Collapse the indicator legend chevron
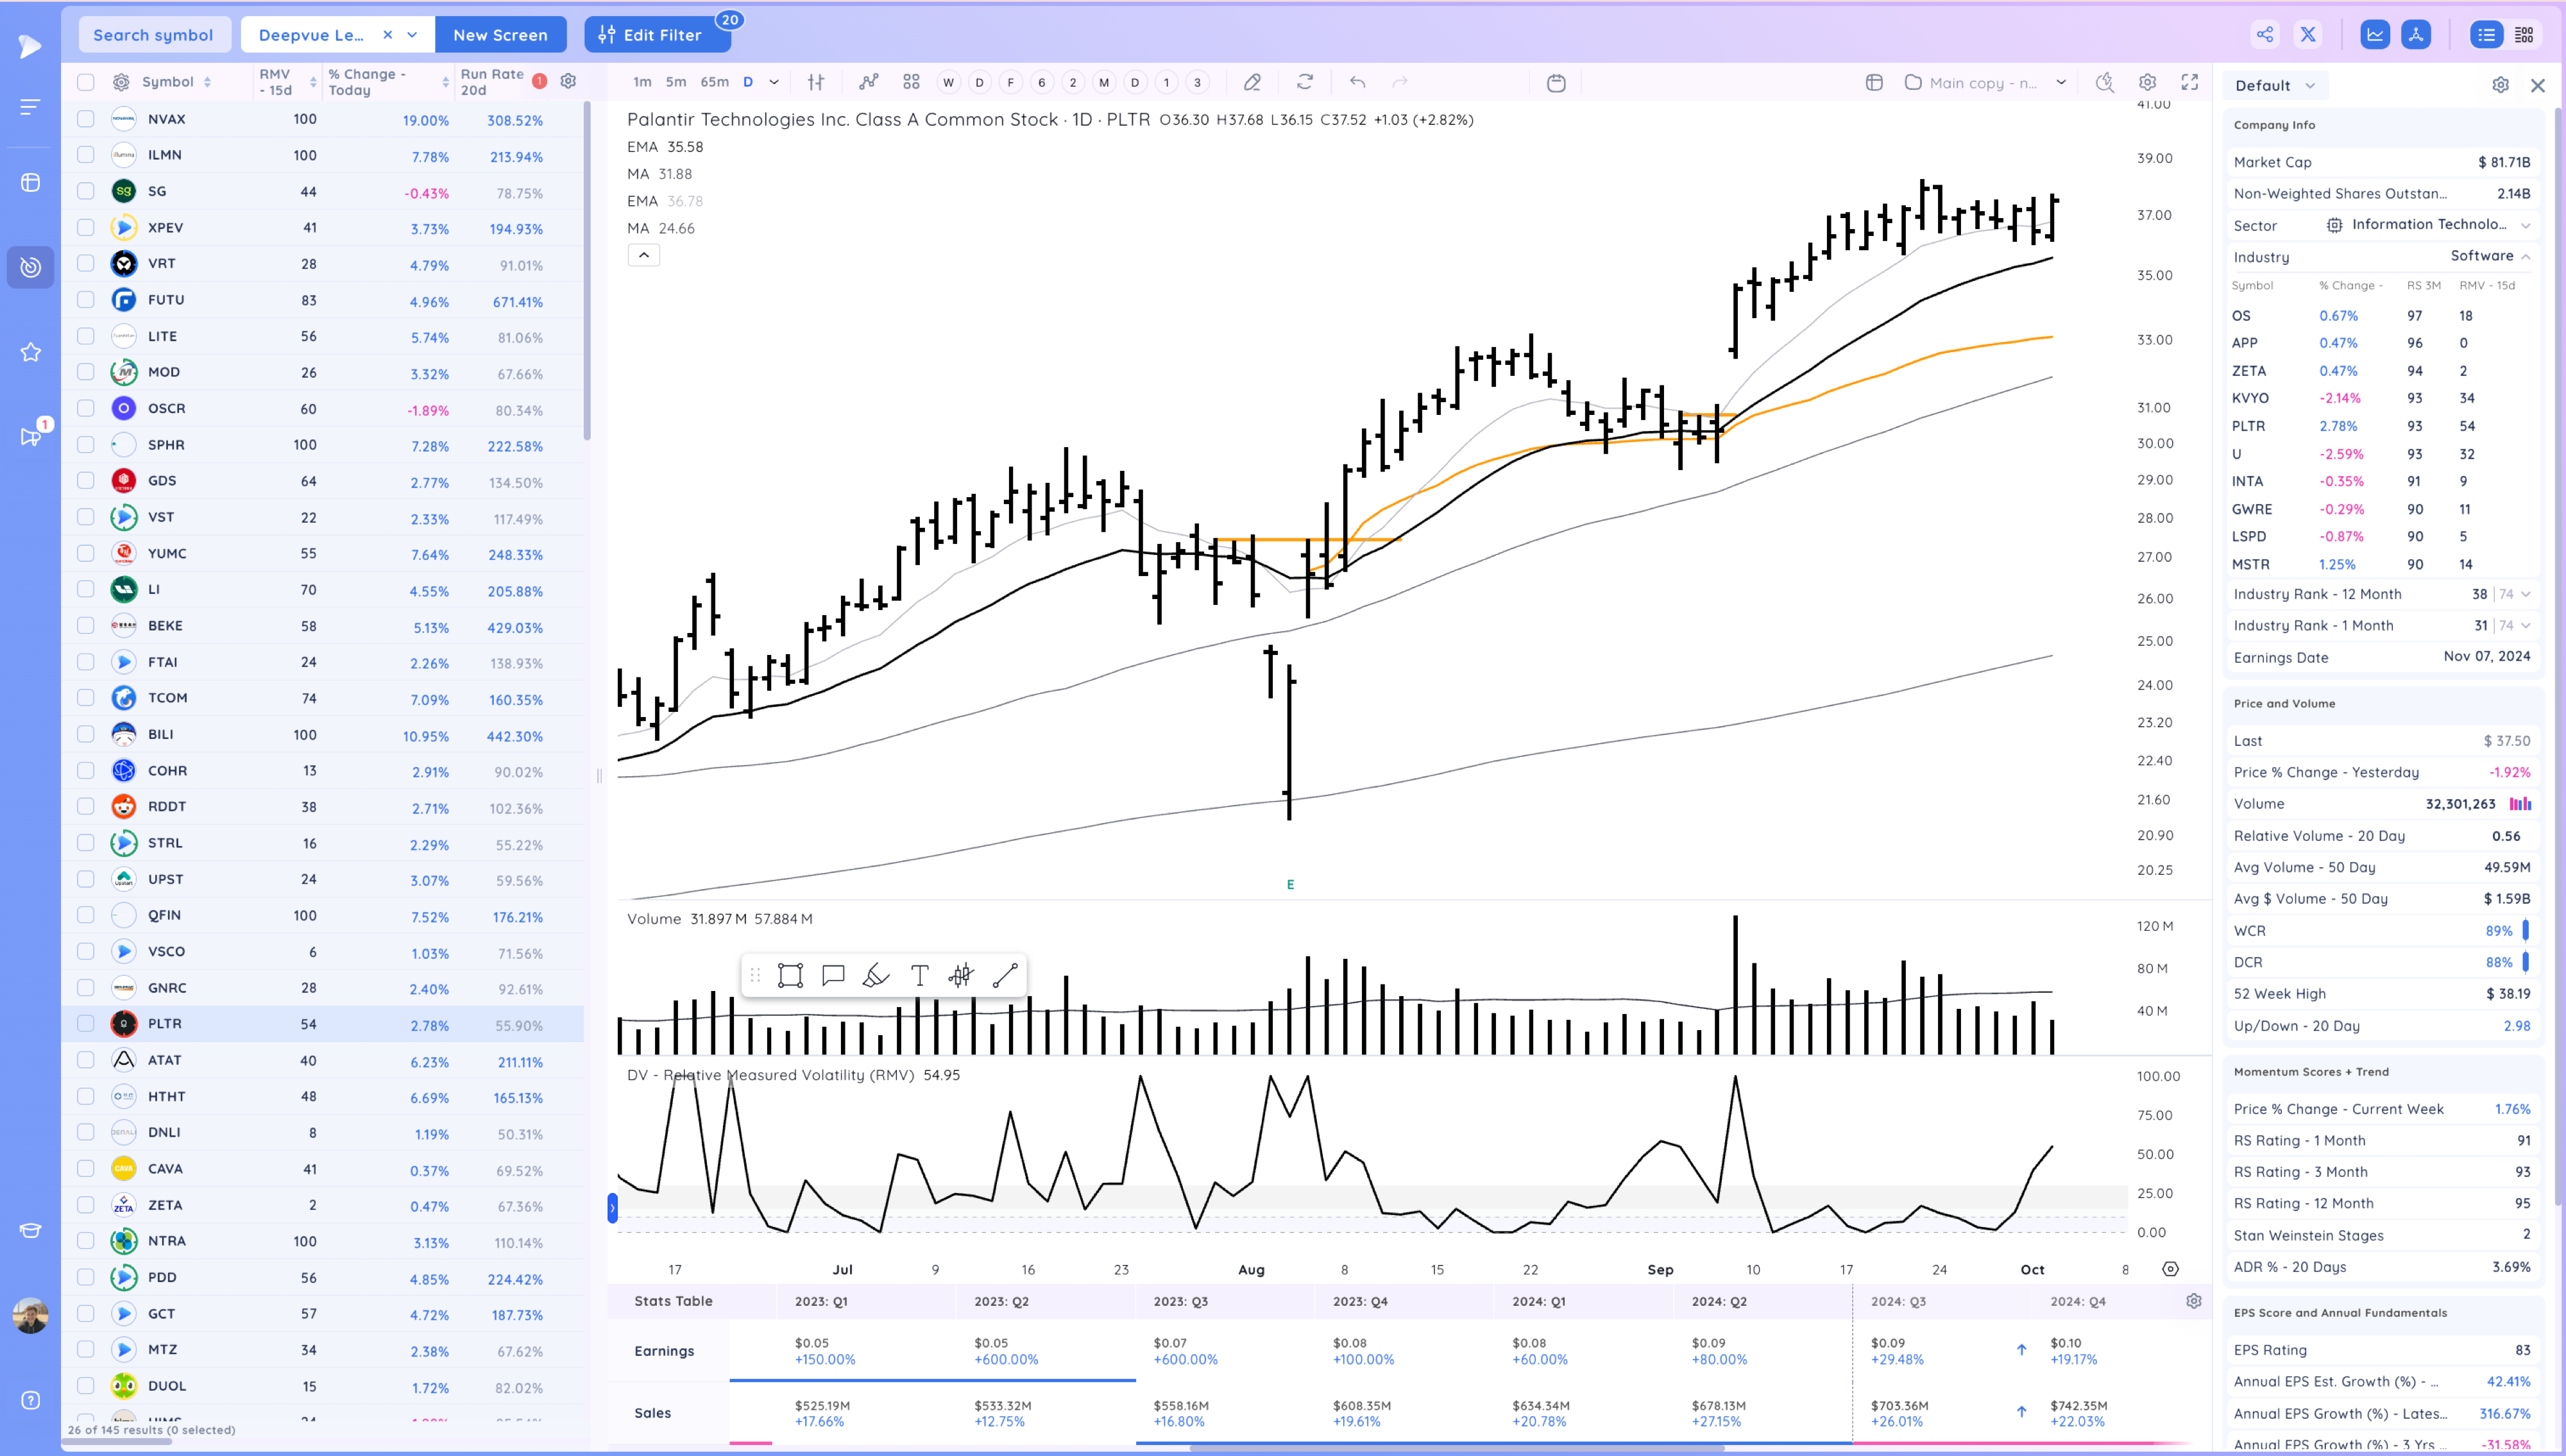Viewport: 2566px width, 1456px height. (x=643, y=255)
